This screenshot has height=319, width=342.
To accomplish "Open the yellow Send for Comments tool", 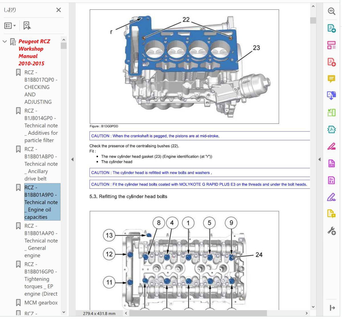I will [x=331, y=214].
